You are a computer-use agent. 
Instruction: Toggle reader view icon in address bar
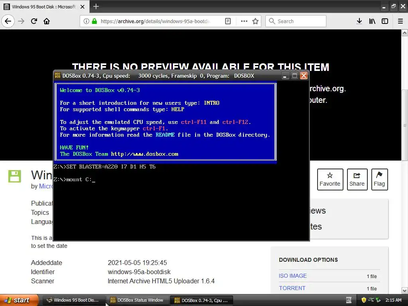click(x=228, y=21)
